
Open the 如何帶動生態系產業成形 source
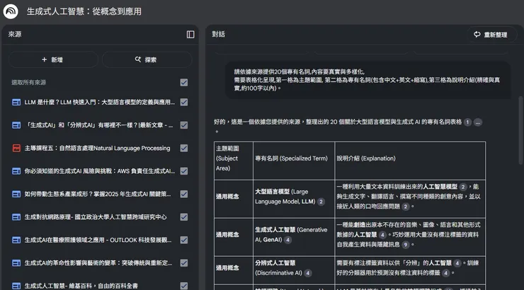click(x=98, y=195)
